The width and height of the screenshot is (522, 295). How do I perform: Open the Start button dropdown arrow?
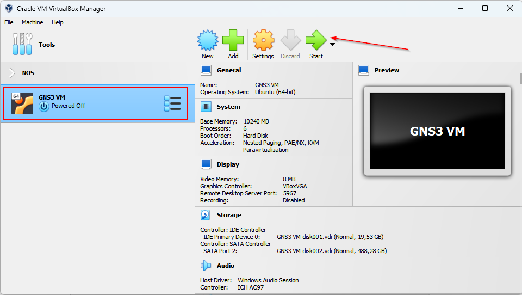click(332, 45)
